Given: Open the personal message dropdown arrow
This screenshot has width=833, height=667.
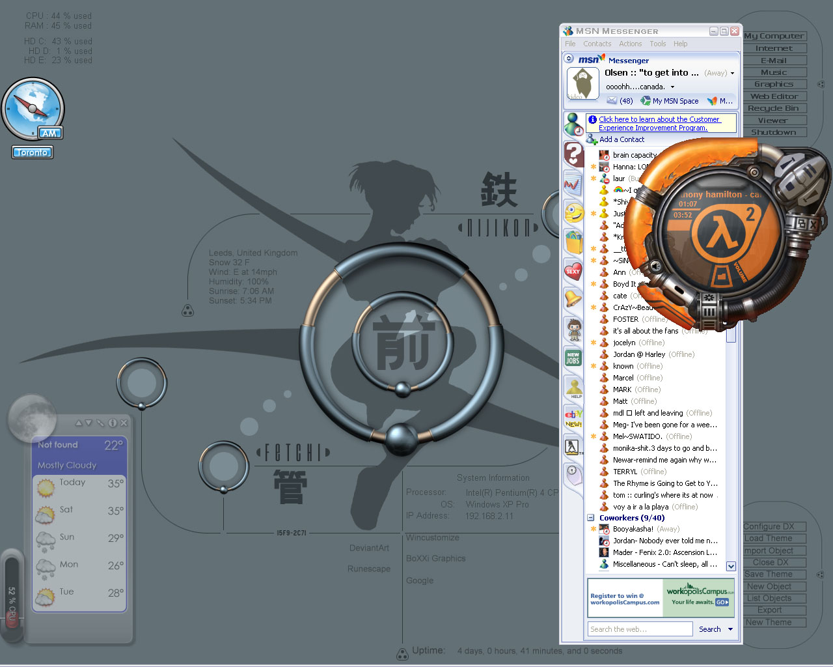Looking at the screenshot, I should point(672,87).
